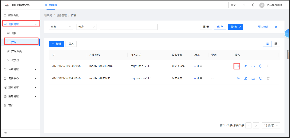Disable the modbus测试网关 product
Image resolution: width=290 pixels, height=138 pixels.
tap(260, 78)
